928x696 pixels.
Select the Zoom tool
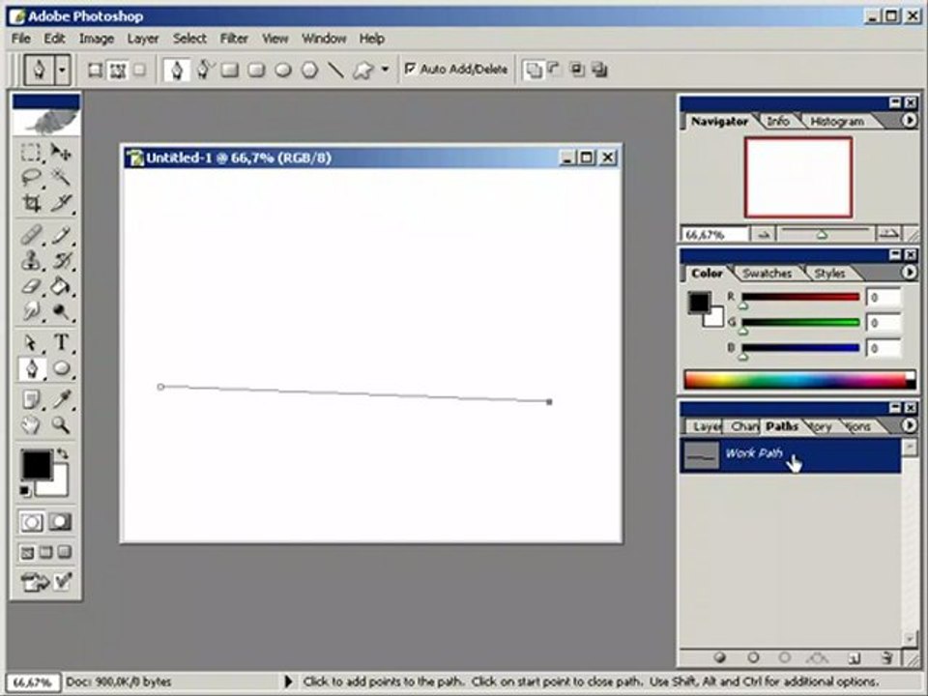(x=60, y=425)
